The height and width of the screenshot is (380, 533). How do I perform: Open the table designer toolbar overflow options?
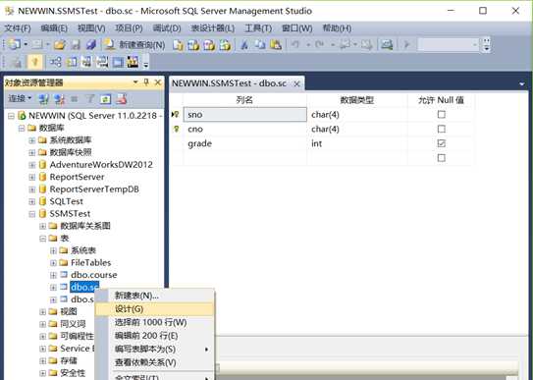pos(146,64)
